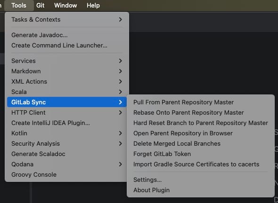Viewport: 278px width, 203px height.
Task: Expand the Services submenu
Action: pos(66,61)
